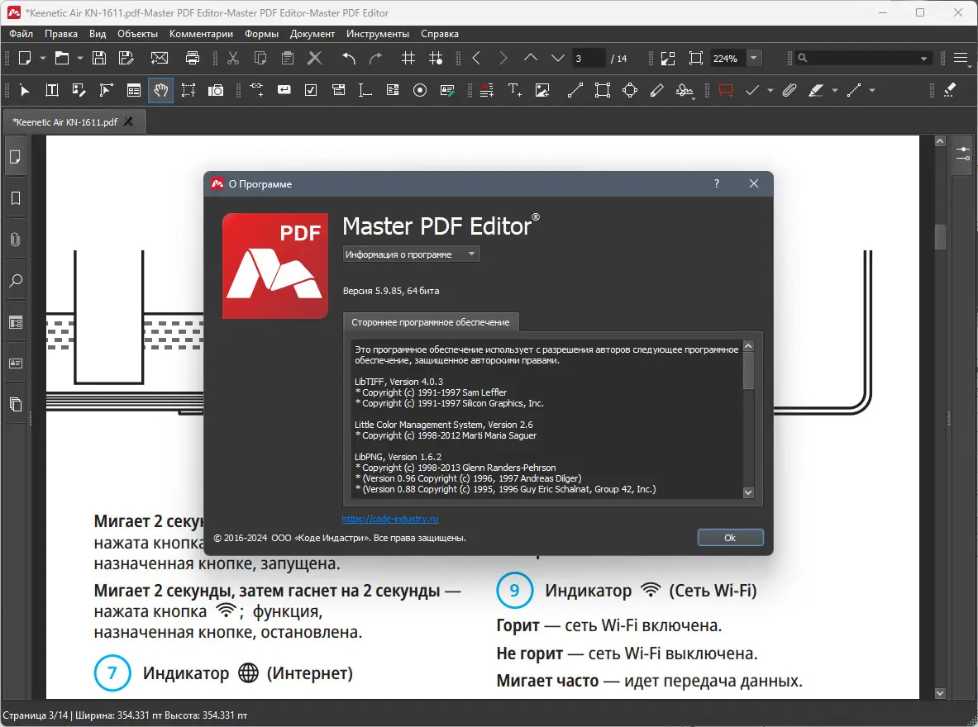Close the Keenetic Air KN-1611.pdf tab
The image size is (978, 727).
(128, 121)
